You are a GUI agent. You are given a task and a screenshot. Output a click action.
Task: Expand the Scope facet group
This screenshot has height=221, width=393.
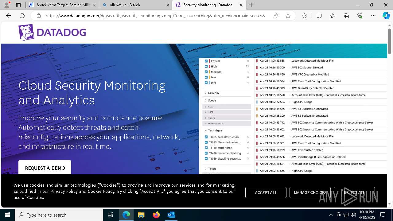pos(210,100)
